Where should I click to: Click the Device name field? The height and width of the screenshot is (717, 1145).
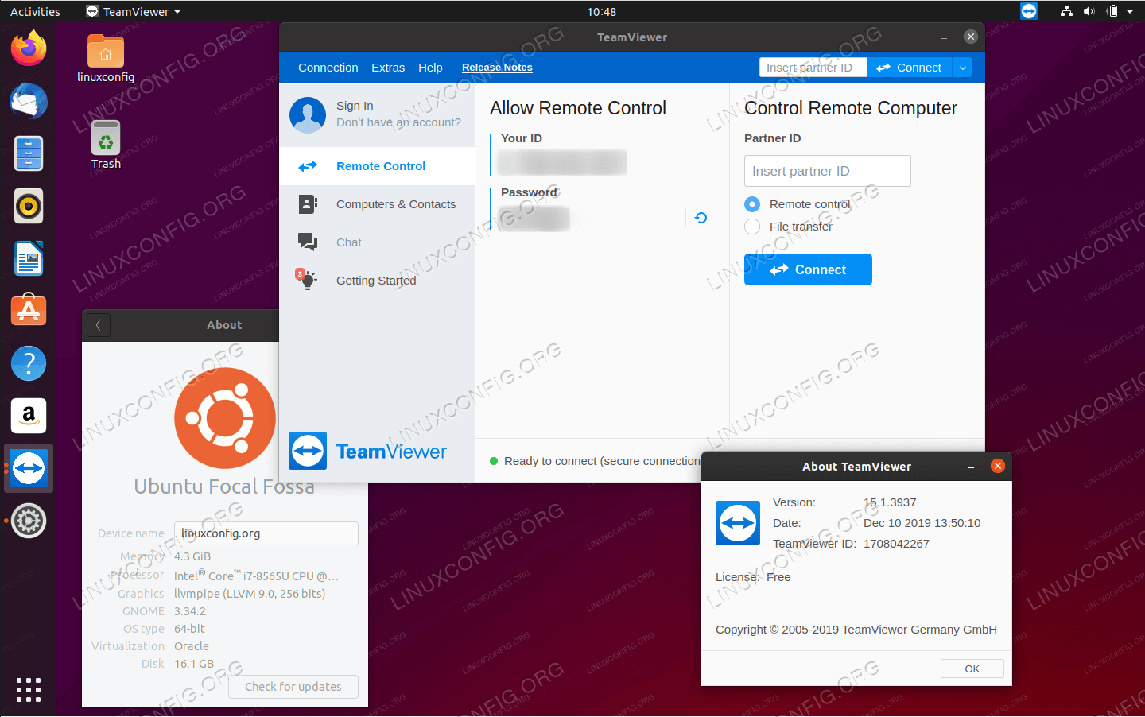click(266, 533)
